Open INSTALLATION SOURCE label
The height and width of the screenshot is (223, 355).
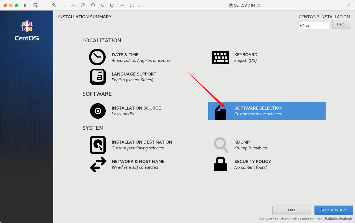136,108
